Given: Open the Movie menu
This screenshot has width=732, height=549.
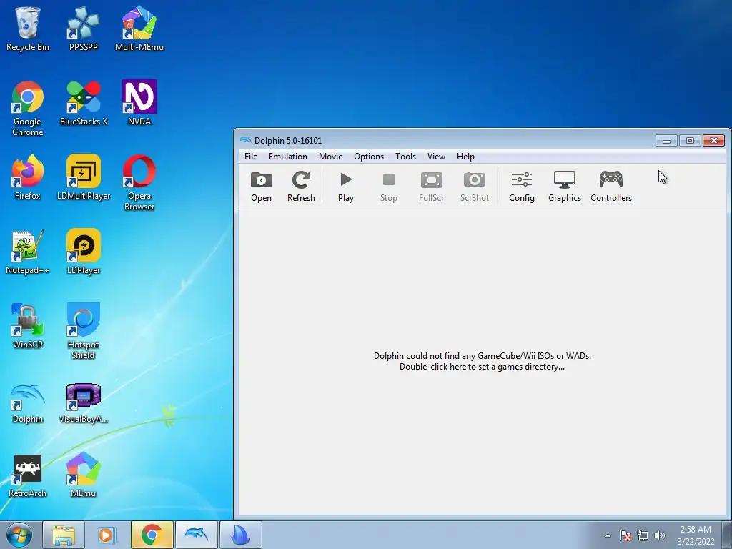Looking at the screenshot, I should [330, 157].
